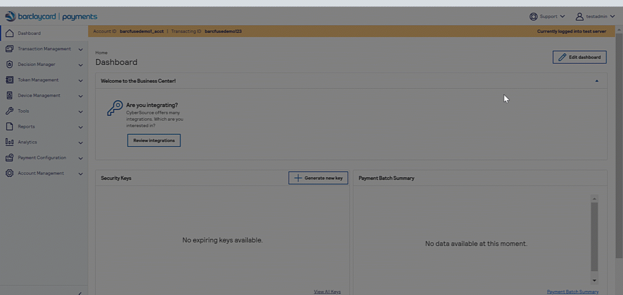Click the Device Management sidebar icon

point(9,96)
